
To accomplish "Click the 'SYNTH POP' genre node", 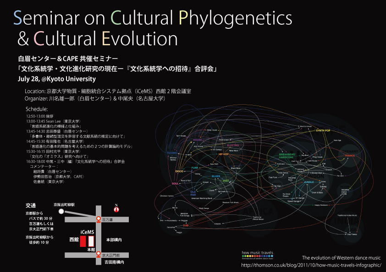I will 323,131.
